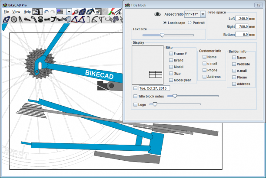This screenshot has width=266, height=178.
Task: Enable the Size checkbox
Action: (x=171, y=73)
